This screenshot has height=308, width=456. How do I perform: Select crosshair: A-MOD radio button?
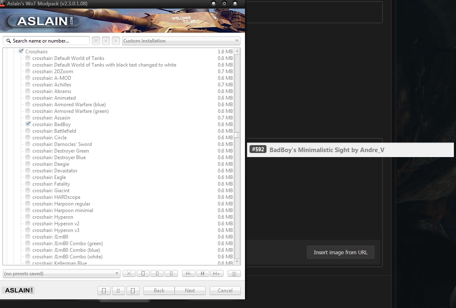(28, 78)
